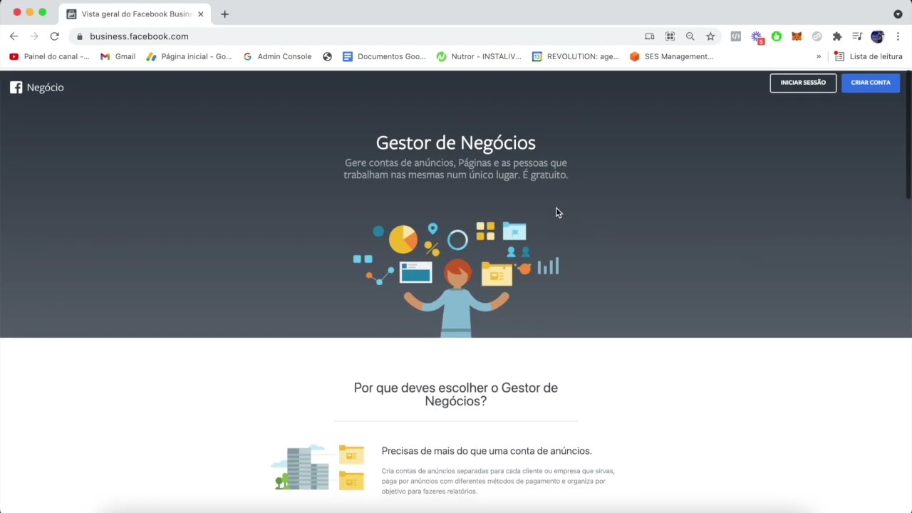Open the Página inicial Google Ads bookmark

click(189, 56)
